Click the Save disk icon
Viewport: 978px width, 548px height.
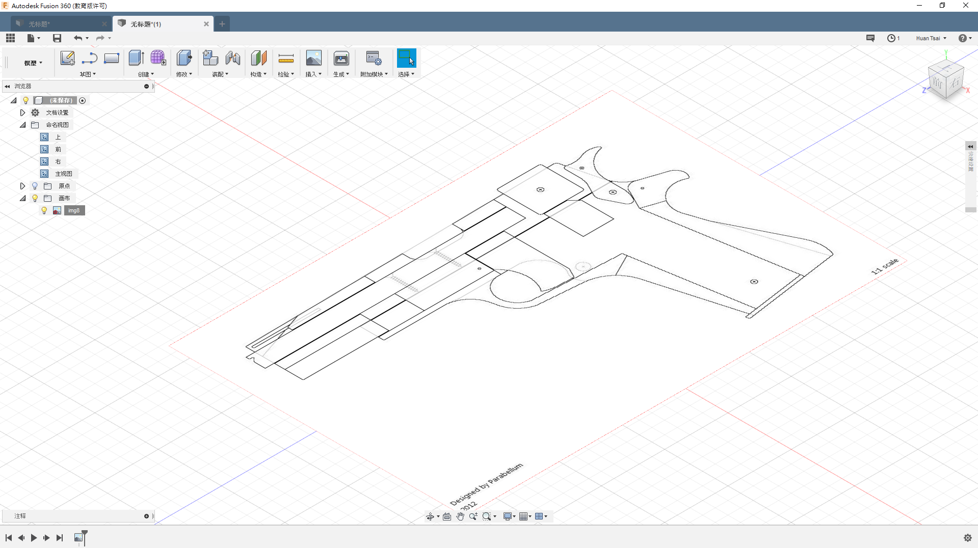[x=57, y=38]
